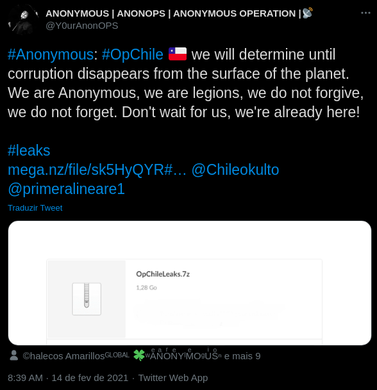
Task: Click the account's profile avatar
Action: tap(22, 19)
